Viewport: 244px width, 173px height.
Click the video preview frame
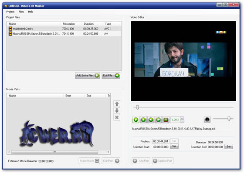pyautogui.click(x=183, y=61)
